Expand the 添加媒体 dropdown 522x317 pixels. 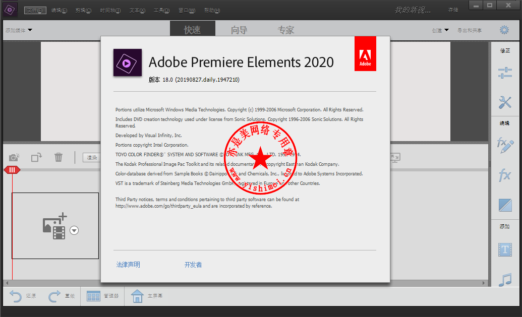(x=19, y=30)
